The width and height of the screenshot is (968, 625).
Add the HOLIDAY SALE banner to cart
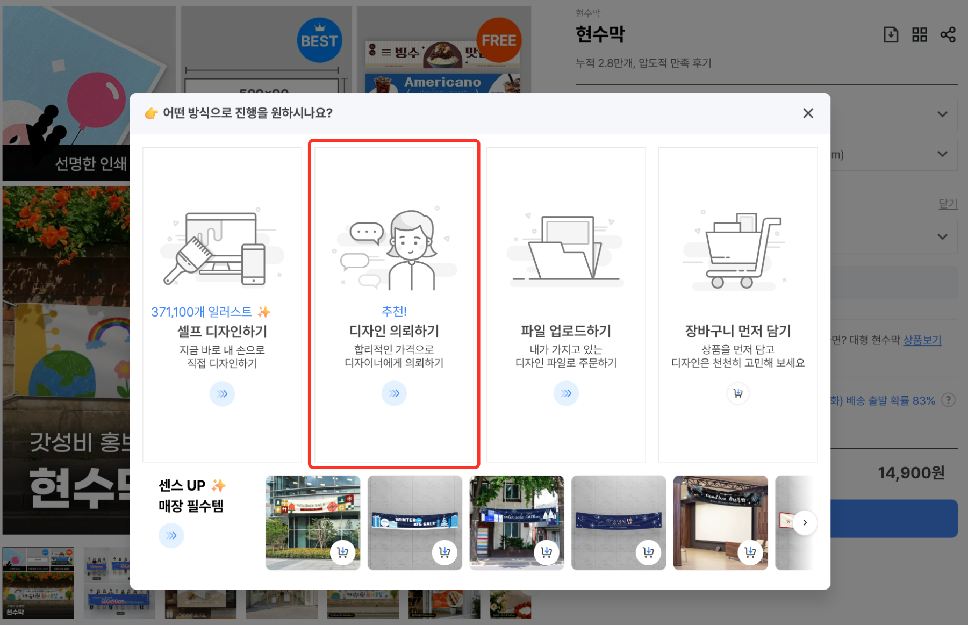pyautogui.click(x=342, y=552)
